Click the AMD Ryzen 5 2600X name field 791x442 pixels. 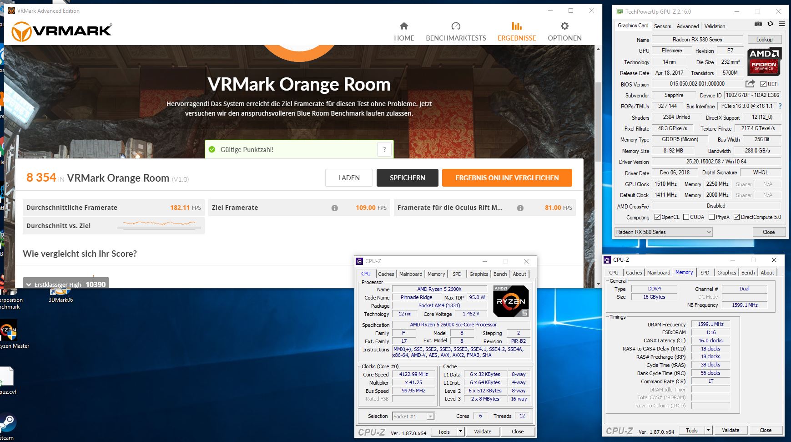[439, 289]
